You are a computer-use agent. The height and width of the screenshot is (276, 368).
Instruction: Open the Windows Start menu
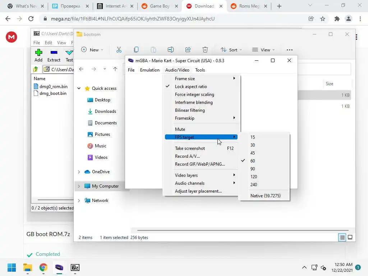coord(11,267)
